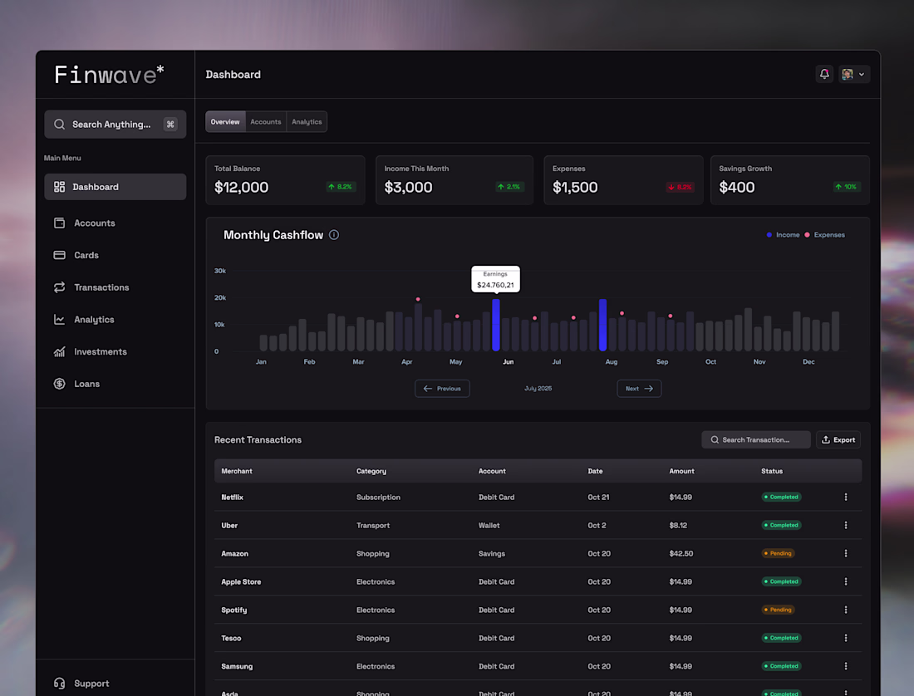Viewport: 914px width, 696px height.
Task: Click the $42.50 amount cell
Action: pos(681,554)
